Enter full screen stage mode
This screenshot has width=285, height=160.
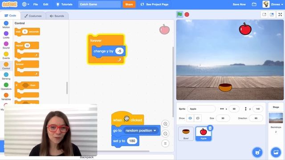(x=280, y=15)
